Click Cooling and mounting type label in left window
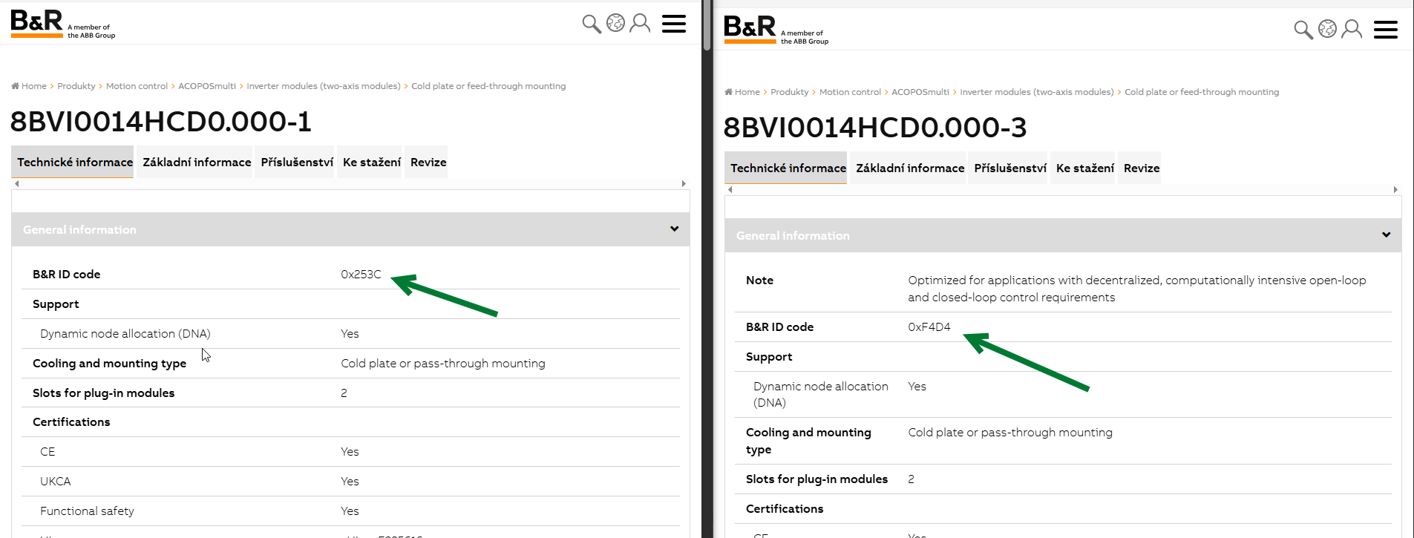This screenshot has height=538, width=1414. pyautogui.click(x=109, y=364)
